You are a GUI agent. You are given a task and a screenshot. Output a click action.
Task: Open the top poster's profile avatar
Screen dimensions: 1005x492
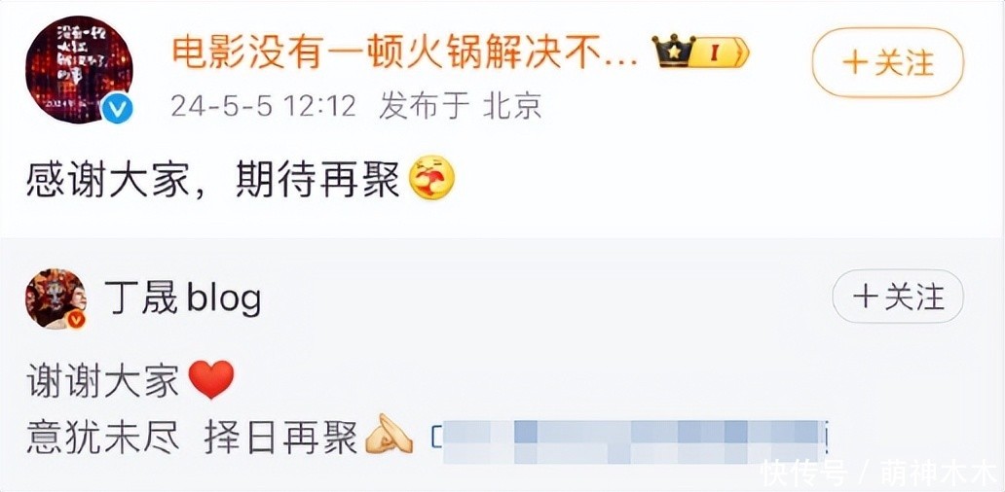click(x=79, y=69)
